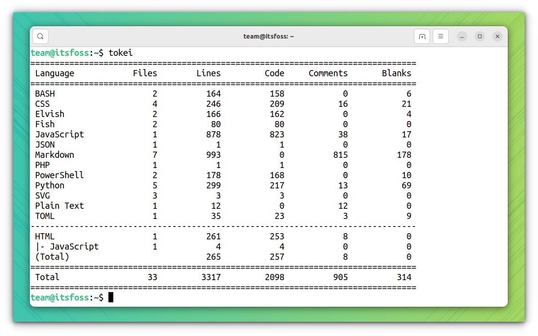Viewport: 538px width, 336px height.
Task: Click the Blanks column header
Action: (x=396, y=73)
